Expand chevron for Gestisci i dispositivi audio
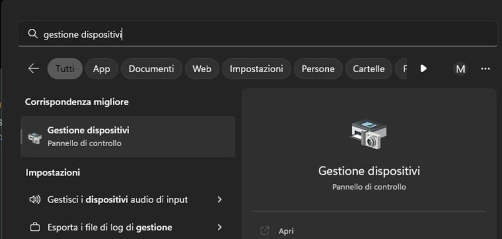 coord(220,200)
